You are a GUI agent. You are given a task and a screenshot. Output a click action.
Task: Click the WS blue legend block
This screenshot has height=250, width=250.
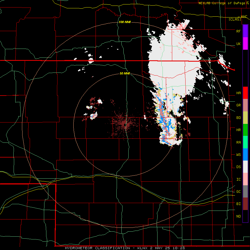click(x=245, y=154)
